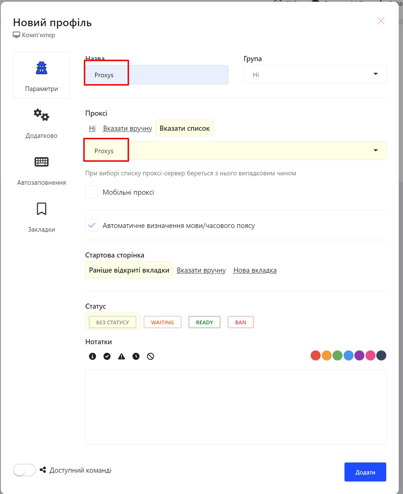Enable Мобільні проксі checkbox
This screenshot has width=403, height=494.
click(x=92, y=192)
